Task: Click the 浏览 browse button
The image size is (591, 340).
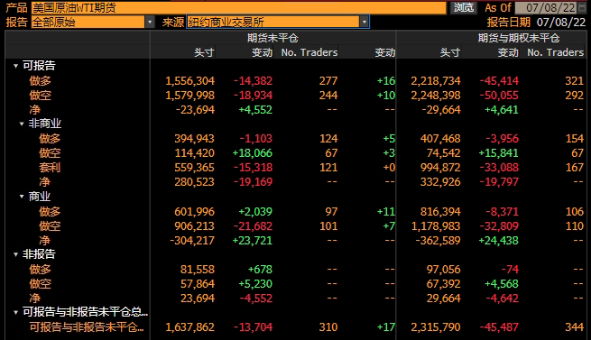Action: click(463, 7)
